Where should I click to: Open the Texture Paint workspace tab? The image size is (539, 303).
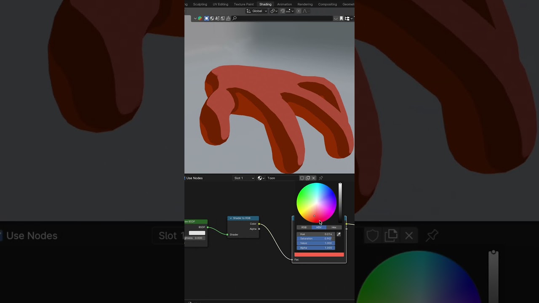(x=244, y=4)
